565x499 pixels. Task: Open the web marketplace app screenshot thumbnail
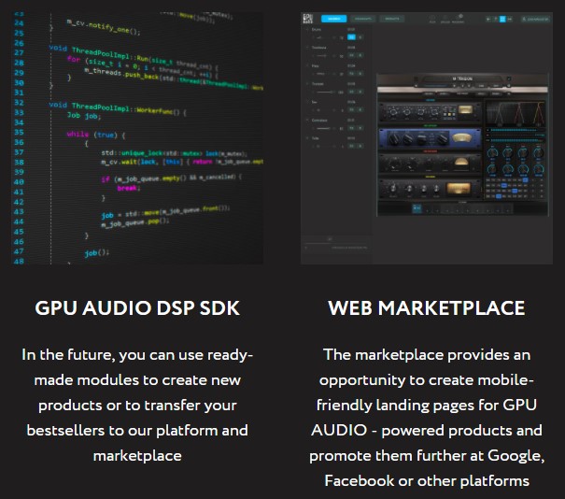click(427, 138)
